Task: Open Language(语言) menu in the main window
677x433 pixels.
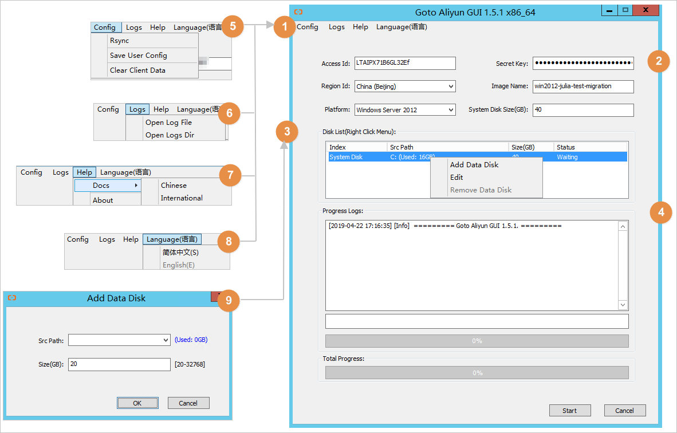Action: tap(402, 27)
